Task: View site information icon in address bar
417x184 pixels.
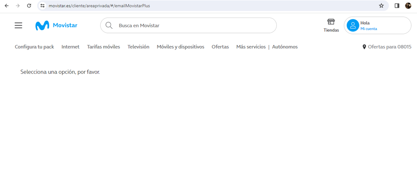Action: click(x=42, y=6)
